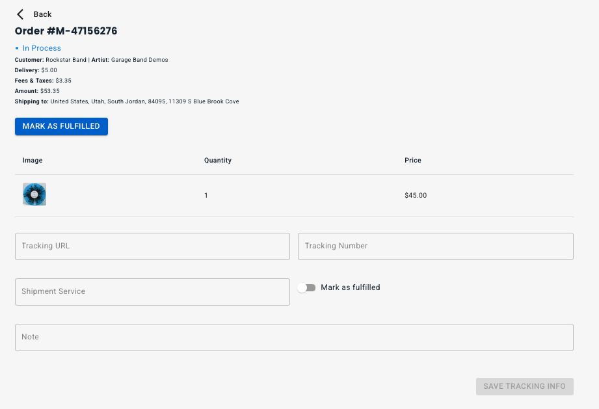599x409 pixels.
Task: Click the Back text link
Action: click(x=42, y=14)
